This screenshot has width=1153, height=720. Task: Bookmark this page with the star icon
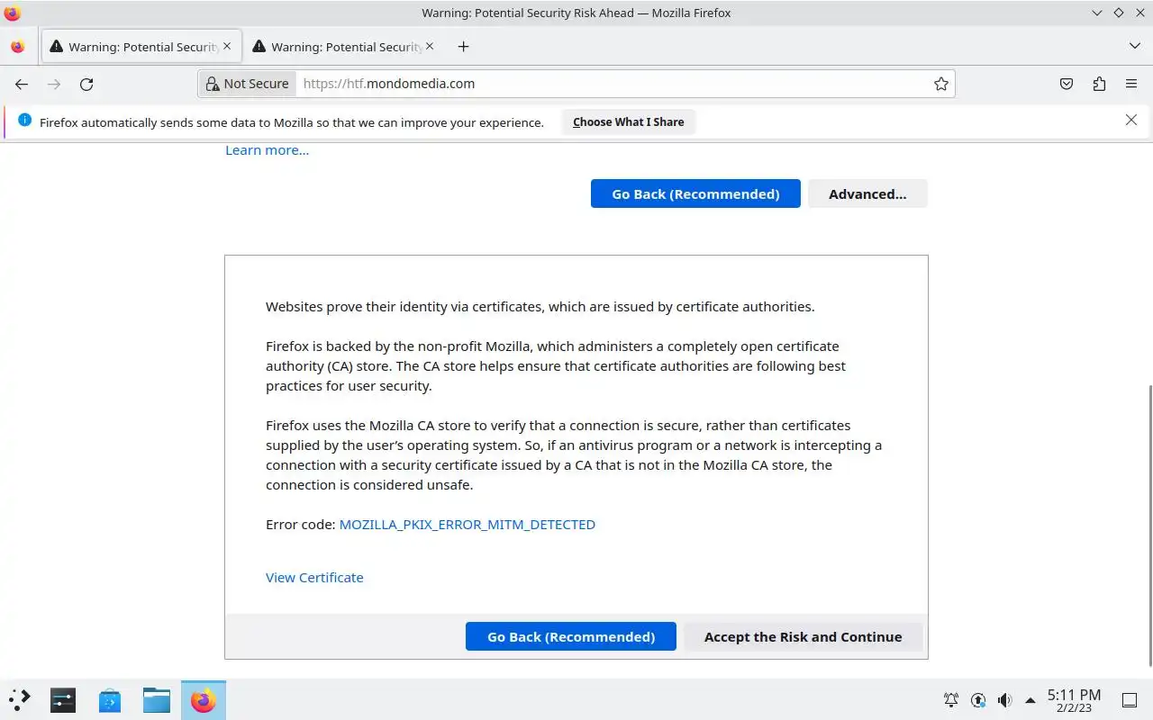click(x=941, y=84)
